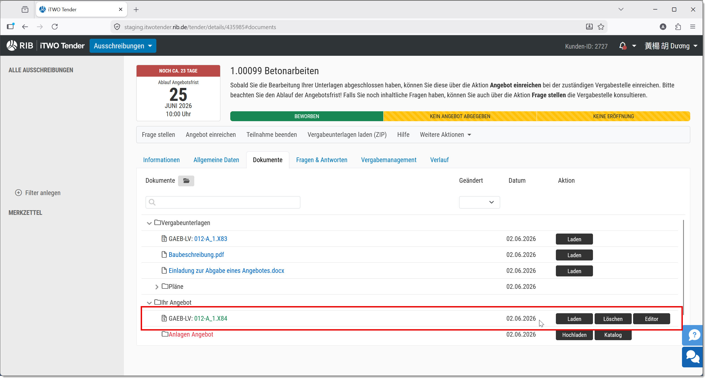Screen dimensions: 707x380
Task: Open the Vergabemanagement tab
Action: tap(389, 160)
